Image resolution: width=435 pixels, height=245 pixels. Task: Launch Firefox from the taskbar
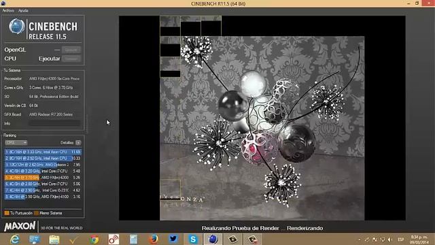[x=154, y=239]
